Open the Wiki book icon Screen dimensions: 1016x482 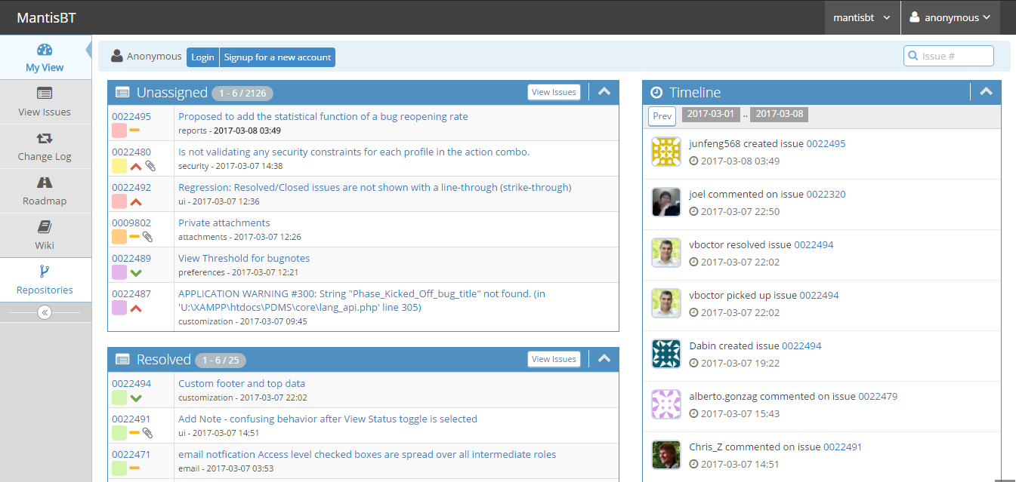click(x=45, y=227)
